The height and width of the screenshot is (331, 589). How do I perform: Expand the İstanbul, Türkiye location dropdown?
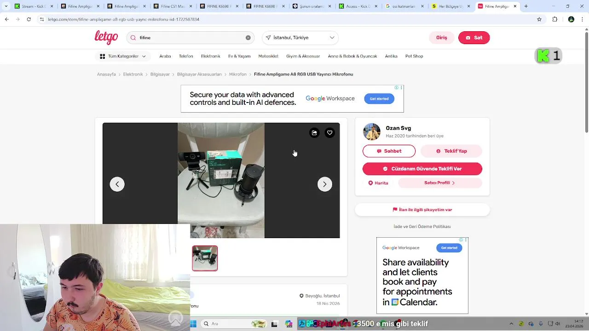pos(300,38)
